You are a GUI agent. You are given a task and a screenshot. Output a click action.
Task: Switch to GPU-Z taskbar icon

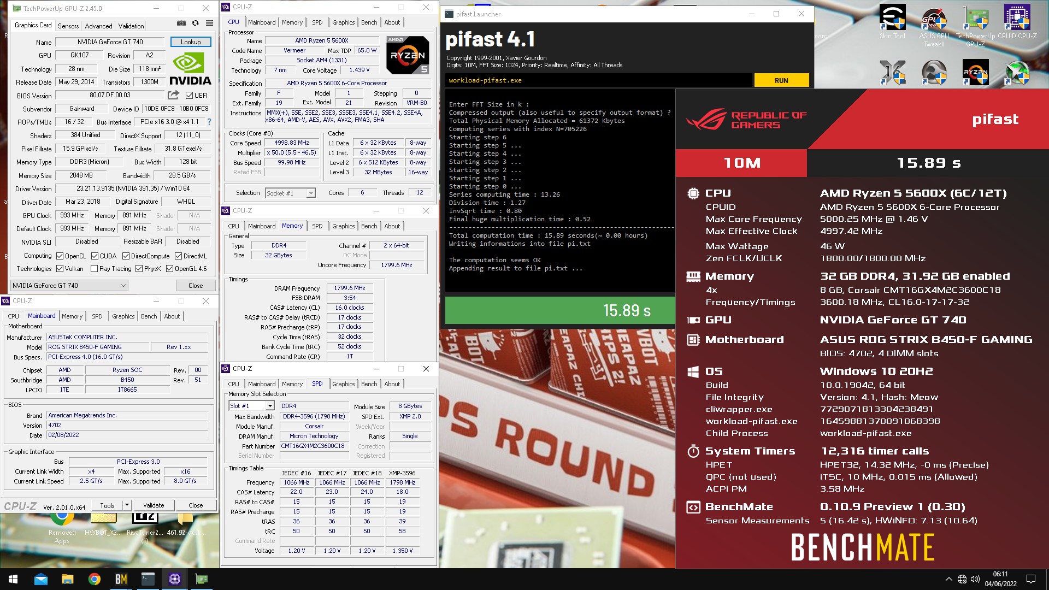(201, 579)
